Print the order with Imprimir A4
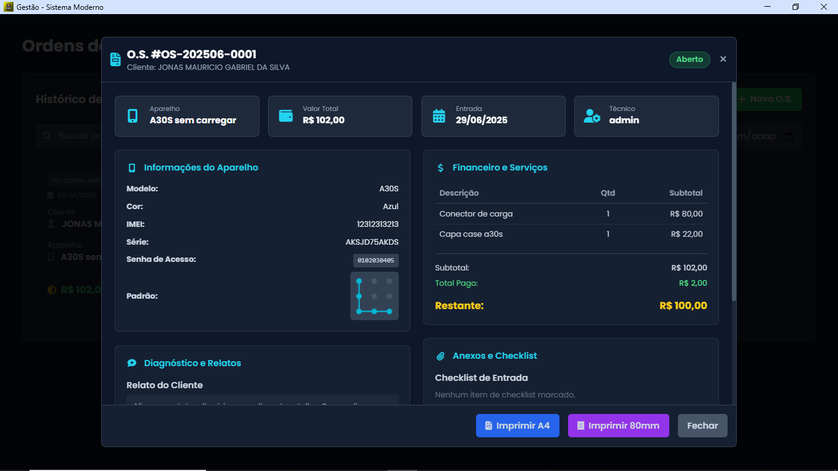Screen dimensions: 838x471 click(517, 426)
